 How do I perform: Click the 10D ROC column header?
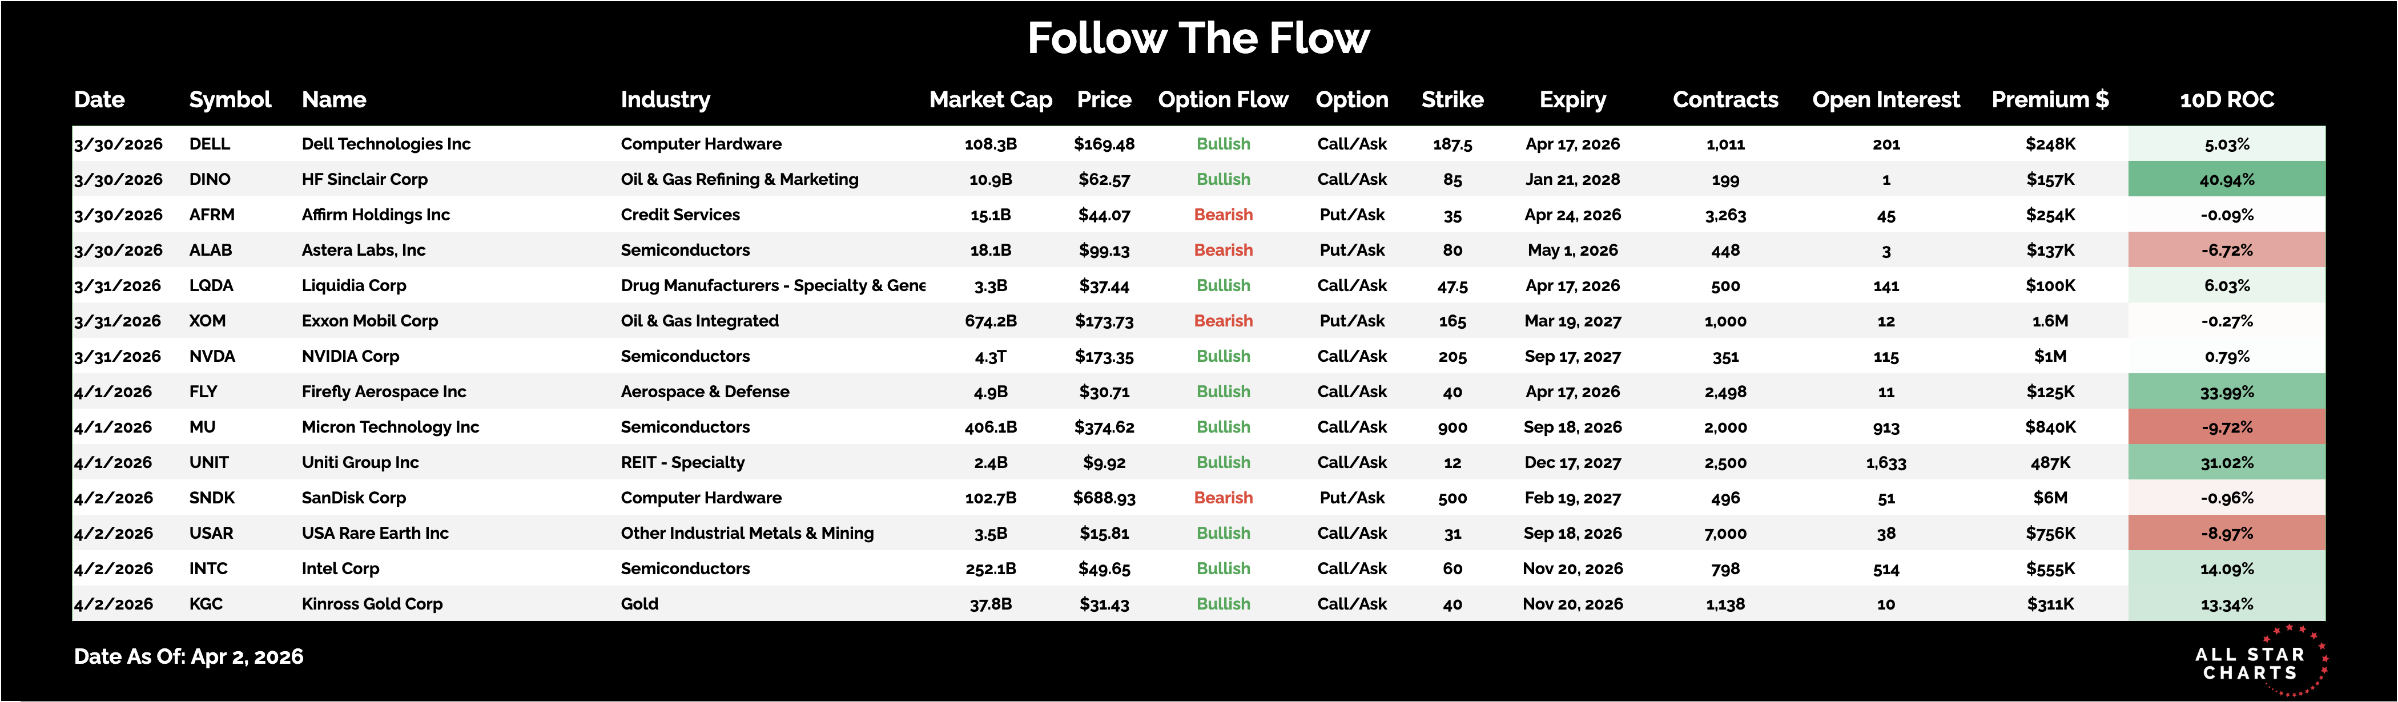2226,100
